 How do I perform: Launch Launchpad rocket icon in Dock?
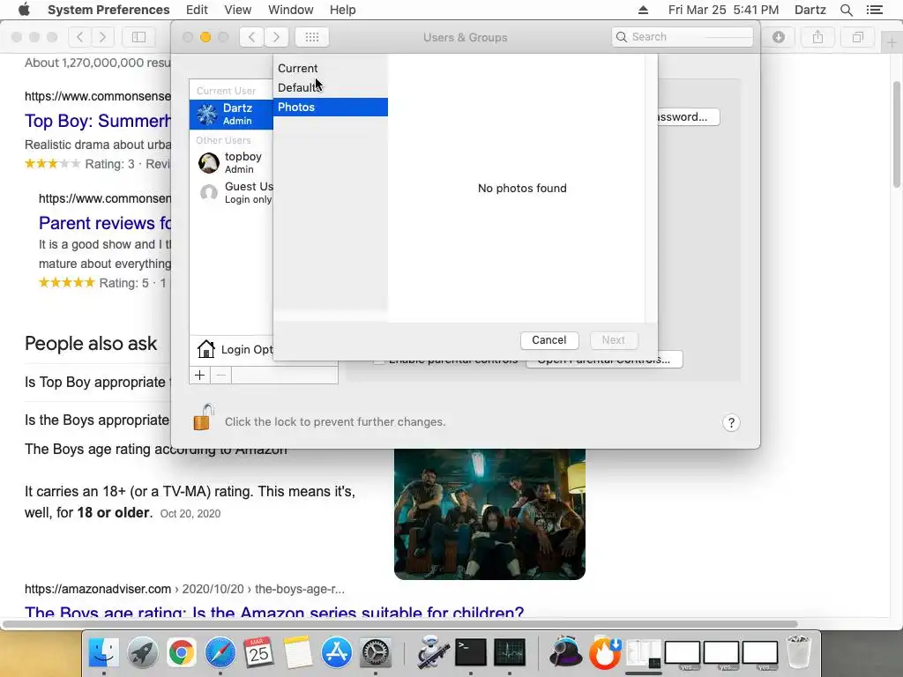click(x=143, y=653)
